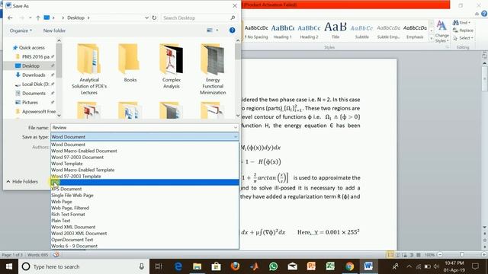Open Change Styles in Word ribbon

[x=442, y=31]
